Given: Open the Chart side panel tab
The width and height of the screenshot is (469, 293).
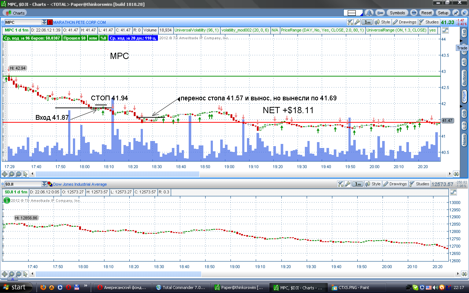Looking at the screenshot, I should coord(464,97).
